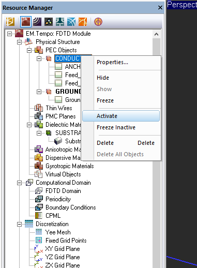Viewport: 197px width, 268px height.
Task: Click the CPML icon
Action: pyautogui.click(x=39, y=216)
